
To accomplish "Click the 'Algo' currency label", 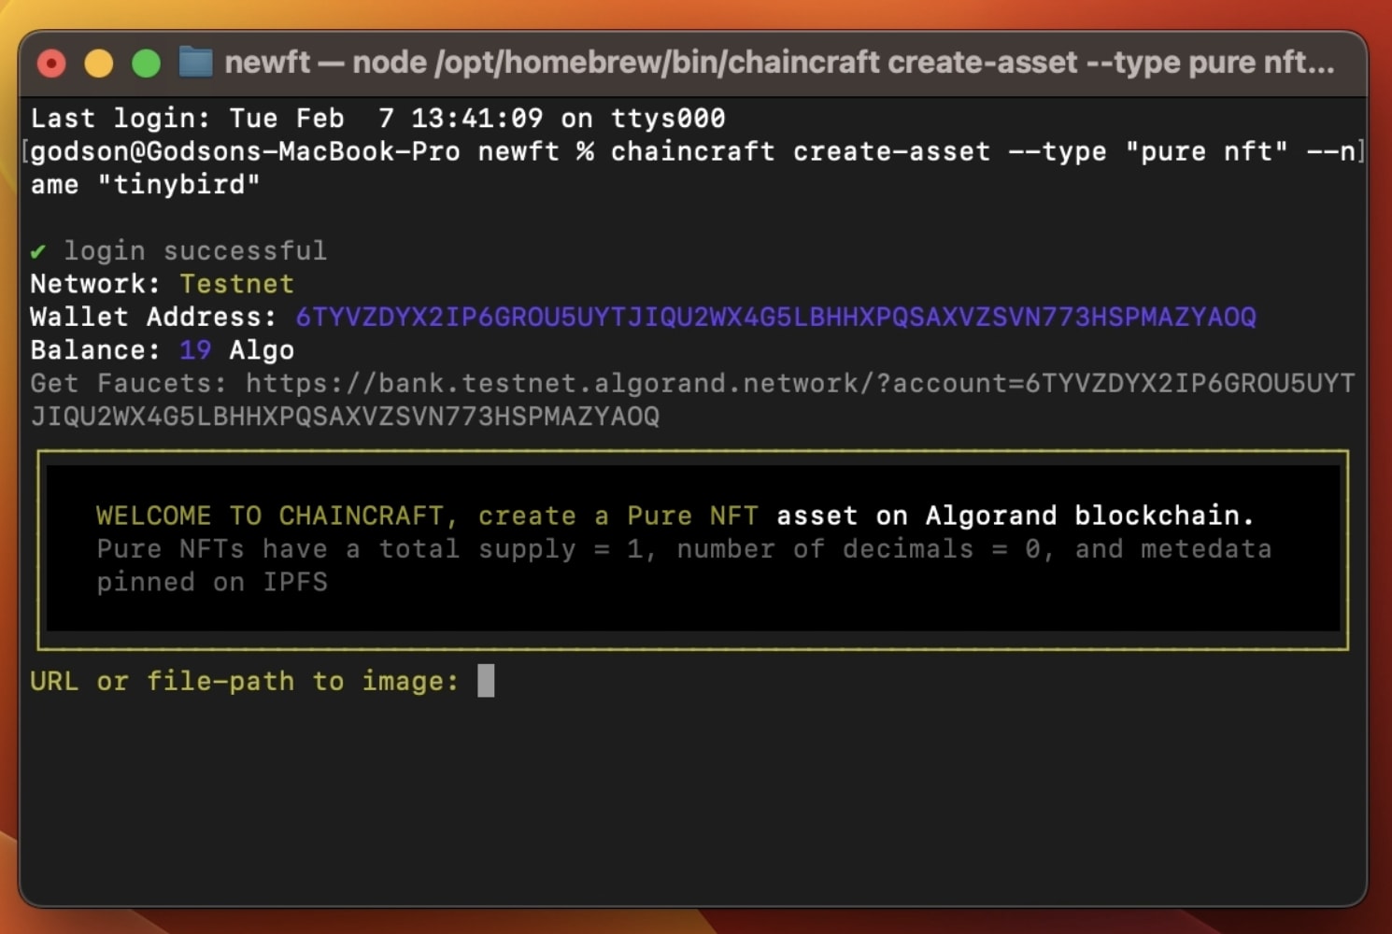I will pos(262,350).
